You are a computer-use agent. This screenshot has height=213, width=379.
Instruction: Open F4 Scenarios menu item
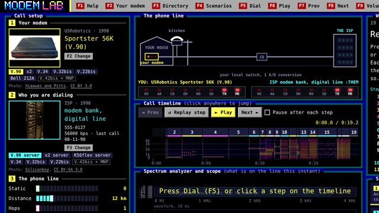213,6
